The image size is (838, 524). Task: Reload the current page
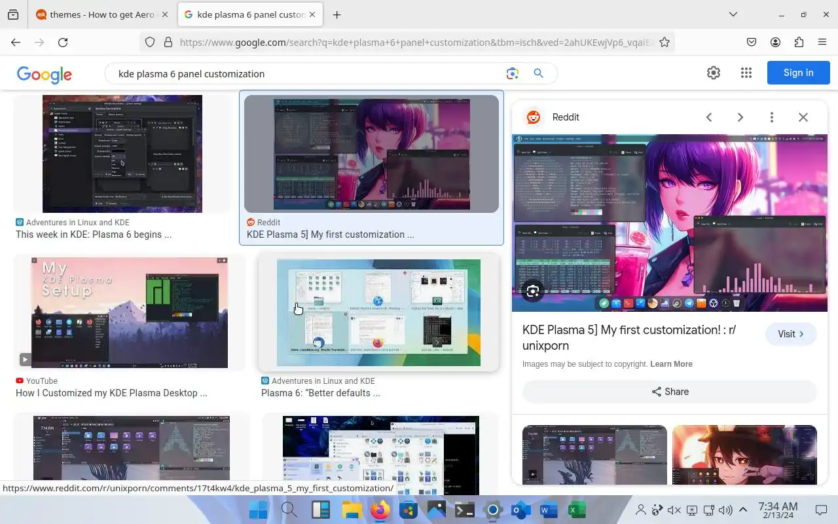(x=63, y=43)
